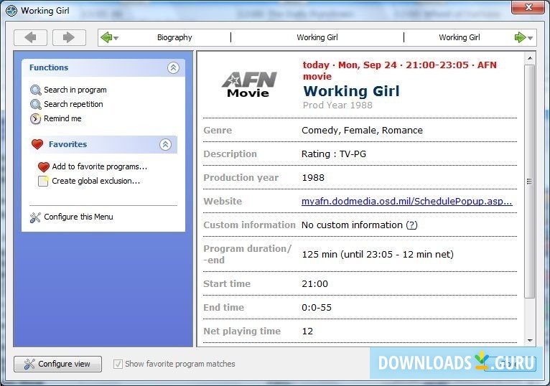Click the Remind me clock icon
This screenshot has height=386, width=550.
[x=35, y=119]
